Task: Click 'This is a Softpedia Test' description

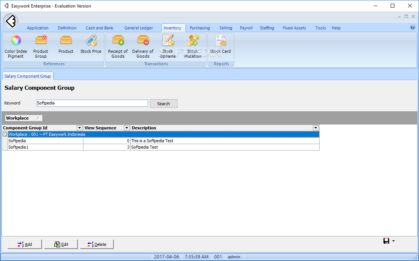Action: (x=225, y=141)
